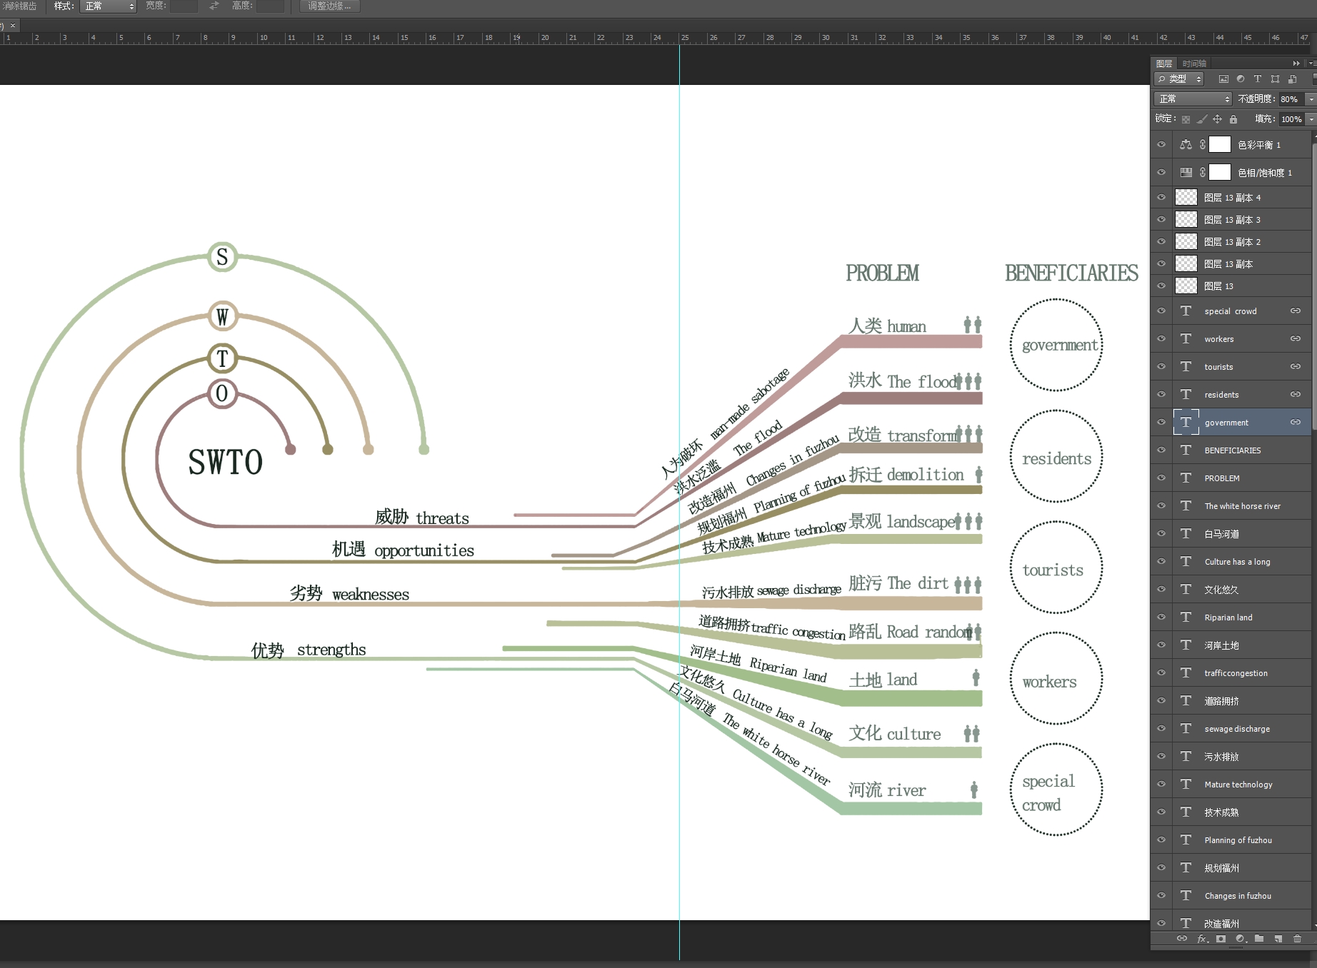Collapse panel with double-arrow icon
Viewport: 1317px width, 968px height.
click(1296, 64)
